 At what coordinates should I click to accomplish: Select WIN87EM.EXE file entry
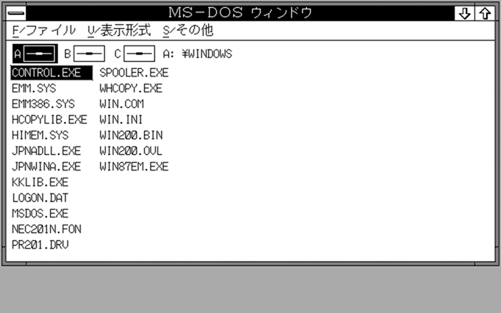(x=134, y=167)
